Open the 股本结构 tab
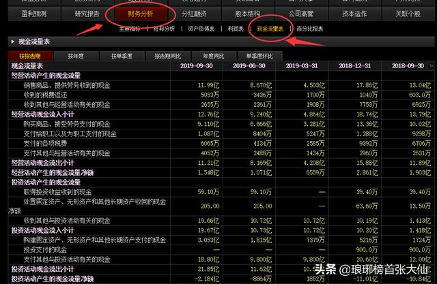Screen dimensions: 437x284 247,14
